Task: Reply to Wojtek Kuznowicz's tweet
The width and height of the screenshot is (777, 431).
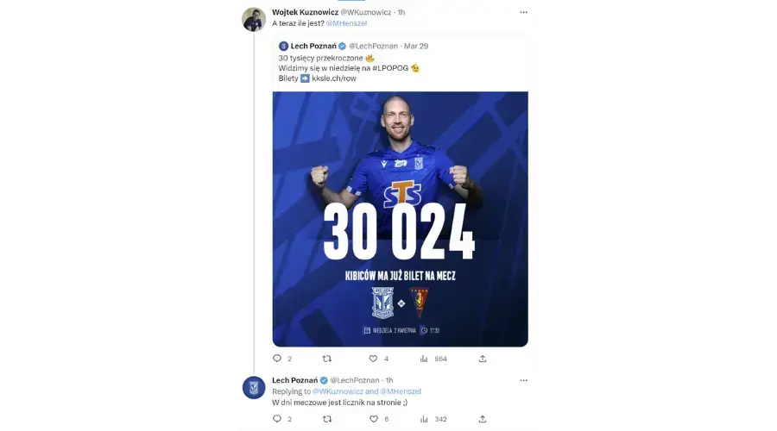Action: coord(277,359)
